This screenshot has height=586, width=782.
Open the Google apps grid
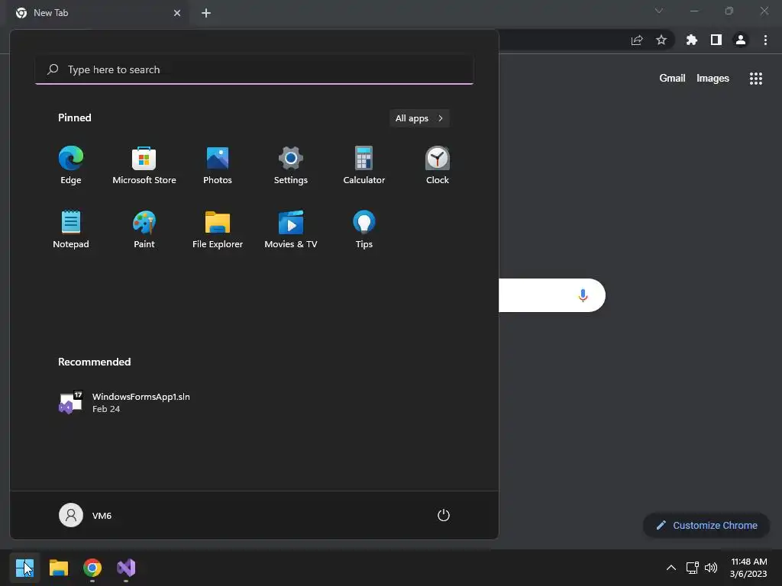click(756, 79)
